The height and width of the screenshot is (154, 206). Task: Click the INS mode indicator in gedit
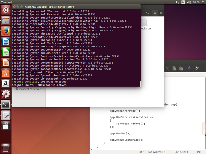pyautogui.click(x=199, y=152)
